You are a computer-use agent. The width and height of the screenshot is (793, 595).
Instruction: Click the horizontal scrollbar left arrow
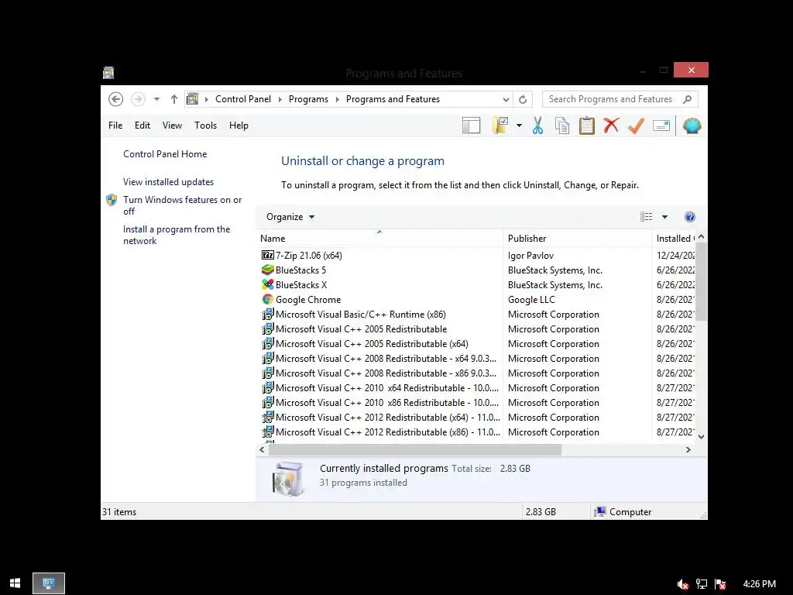[x=262, y=449]
